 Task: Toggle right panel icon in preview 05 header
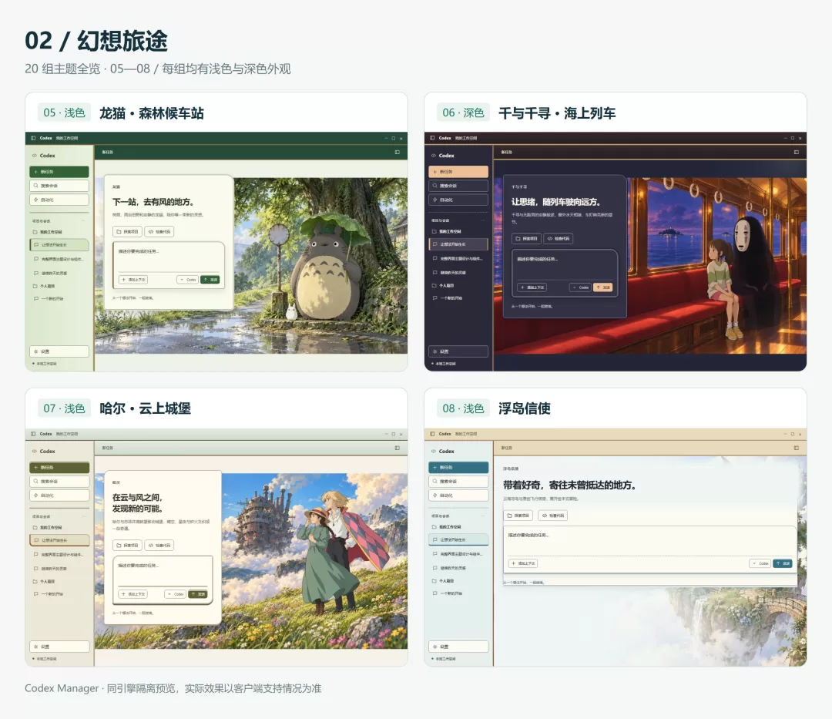[398, 153]
